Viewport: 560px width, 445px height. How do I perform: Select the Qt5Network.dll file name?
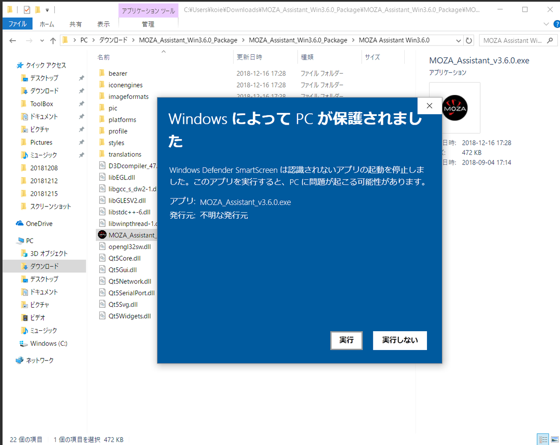pos(130,281)
